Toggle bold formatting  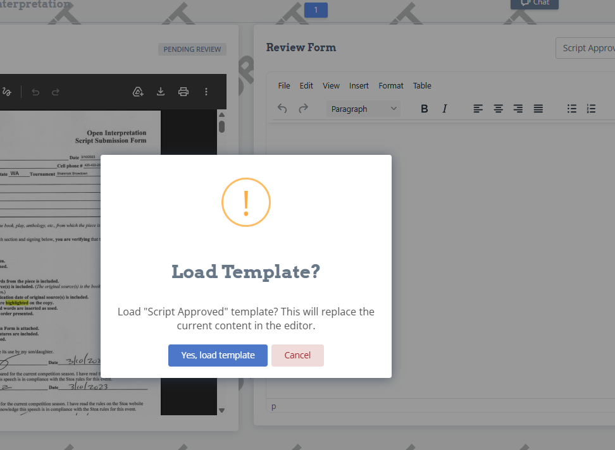pyautogui.click(x=424, y=109)
